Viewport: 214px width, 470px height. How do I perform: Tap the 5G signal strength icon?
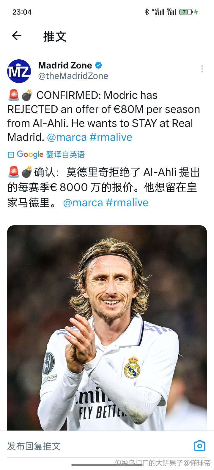[172, 12]
